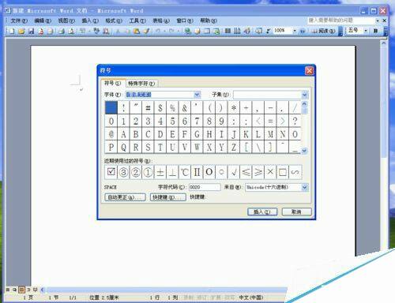Click the 插入 button in symbol dialog
Image resolution: width=395 pixels, height=303 pixels.
click(262, 211)
